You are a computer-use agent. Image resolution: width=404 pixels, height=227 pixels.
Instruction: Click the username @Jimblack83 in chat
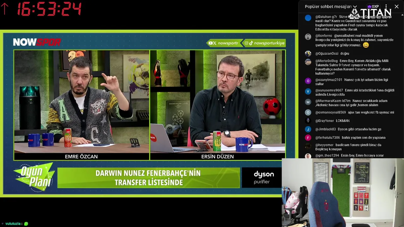point(325,129)
